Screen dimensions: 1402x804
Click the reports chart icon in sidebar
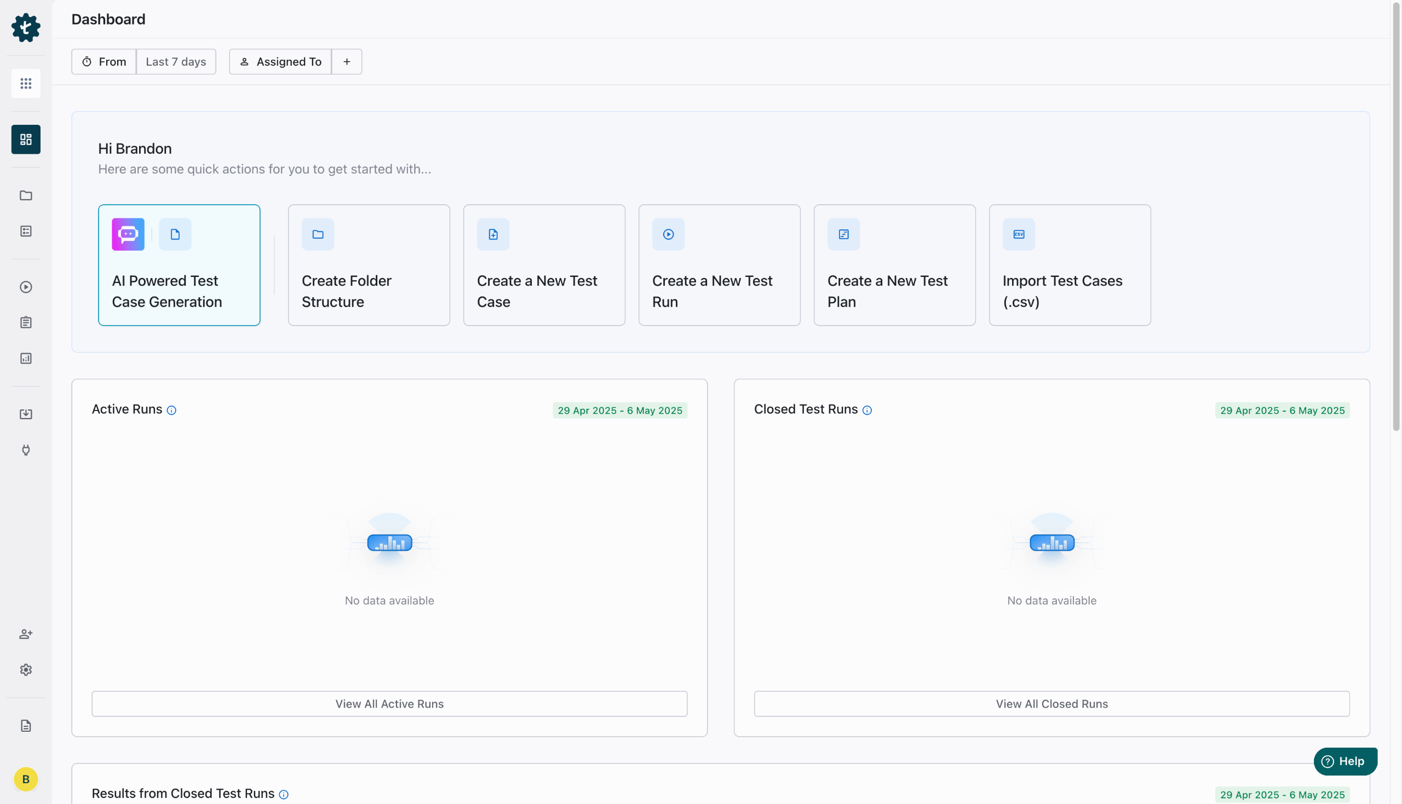click(x=26, y=358)
